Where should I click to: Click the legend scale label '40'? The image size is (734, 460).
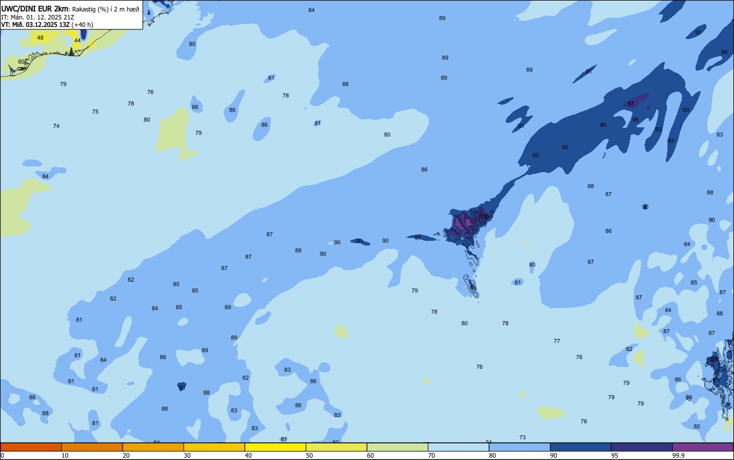[248, 455]
